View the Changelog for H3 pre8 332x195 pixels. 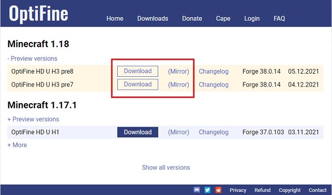click(x=214, y=72)
